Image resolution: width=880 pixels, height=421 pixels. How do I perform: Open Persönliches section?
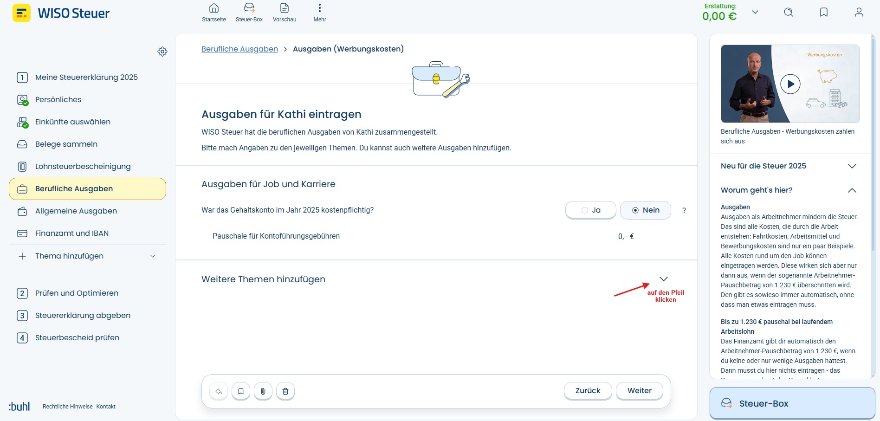pos(87,100)
